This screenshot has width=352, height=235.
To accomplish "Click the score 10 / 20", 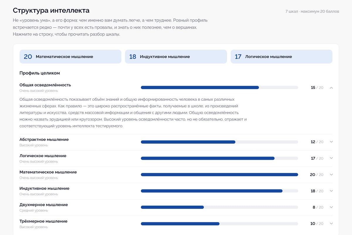I will pyautogui.click(x=317, y=224).
